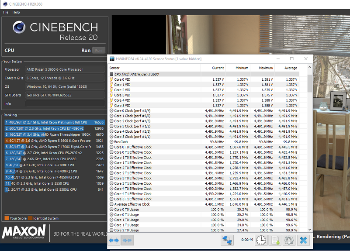This screenshot has height=251, width=350.
Task: Click the greyed Run button for CPU
Action: [98, 50]
